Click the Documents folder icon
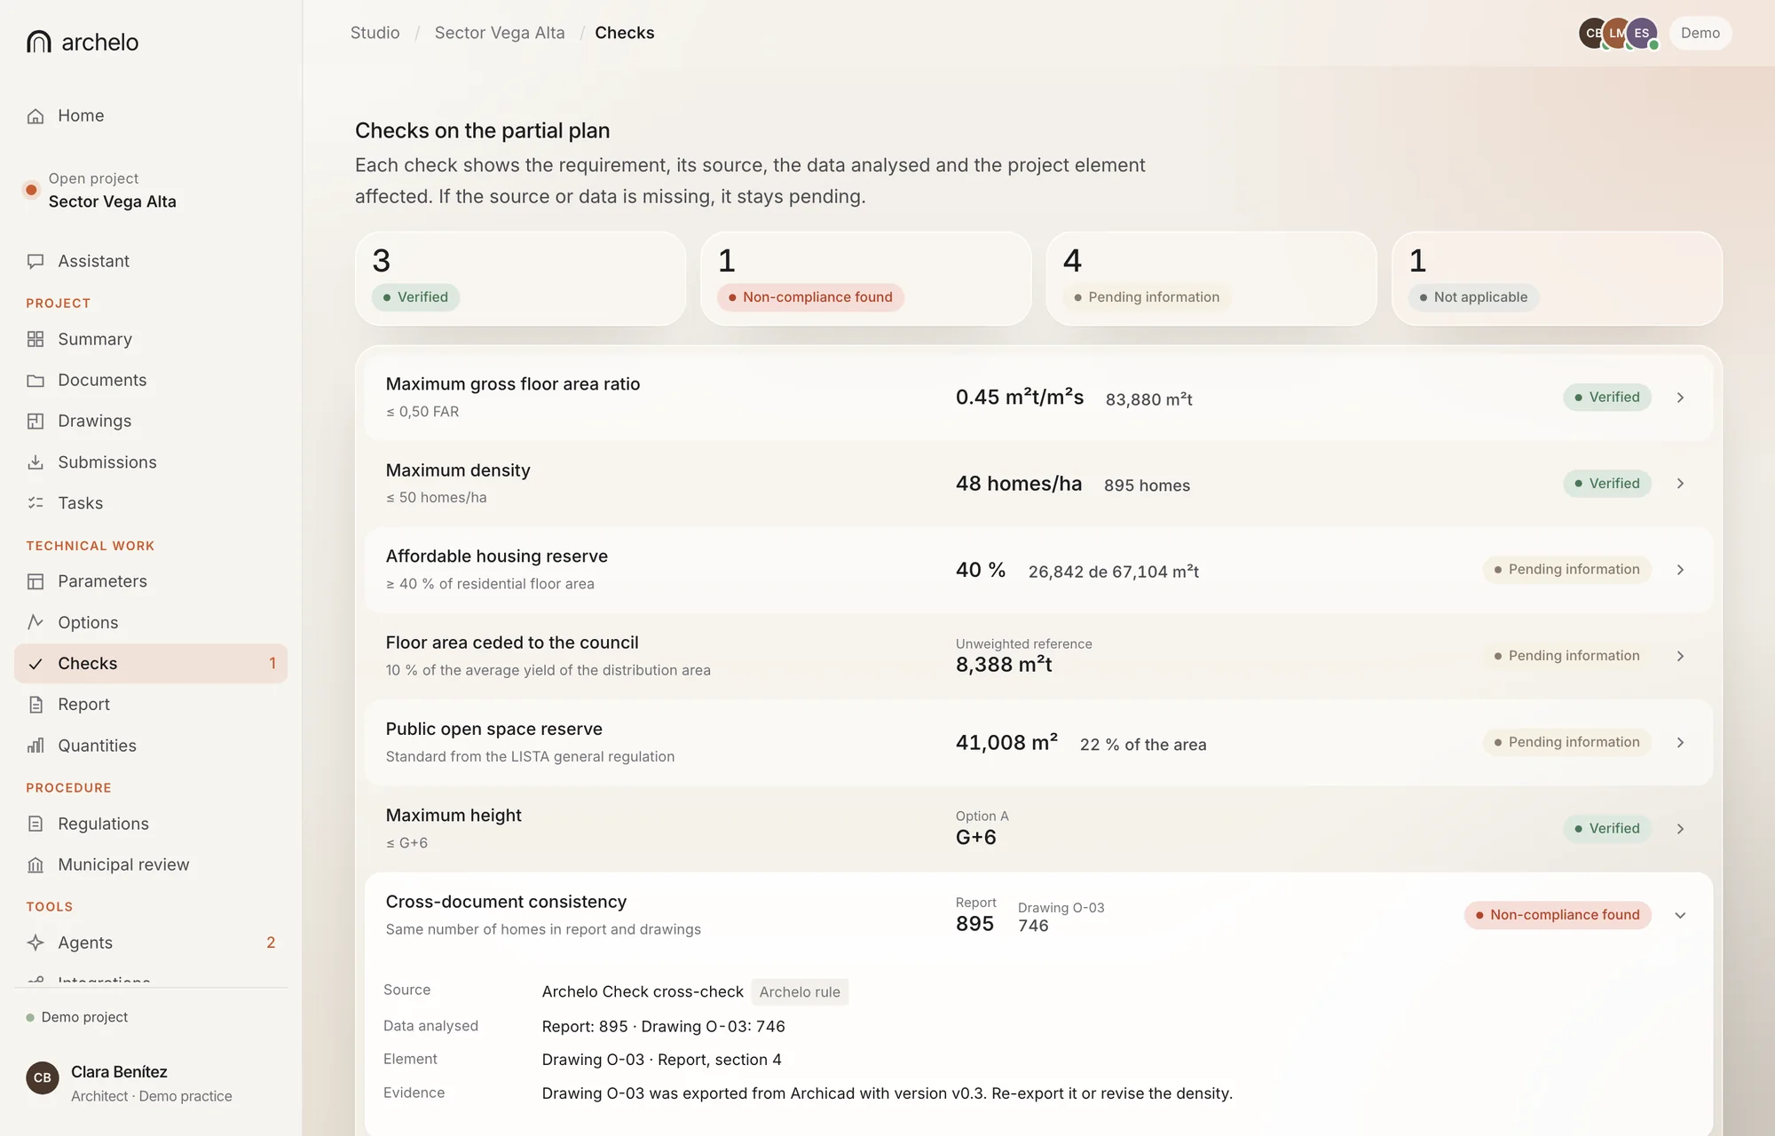 (35, 381)
